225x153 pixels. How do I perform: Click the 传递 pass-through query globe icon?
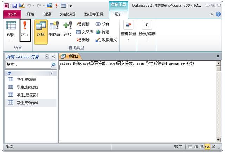pos(102,32)
